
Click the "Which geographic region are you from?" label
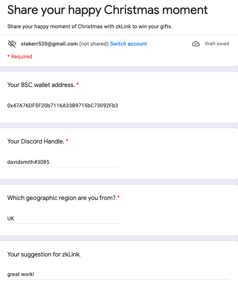pos(61,198)
